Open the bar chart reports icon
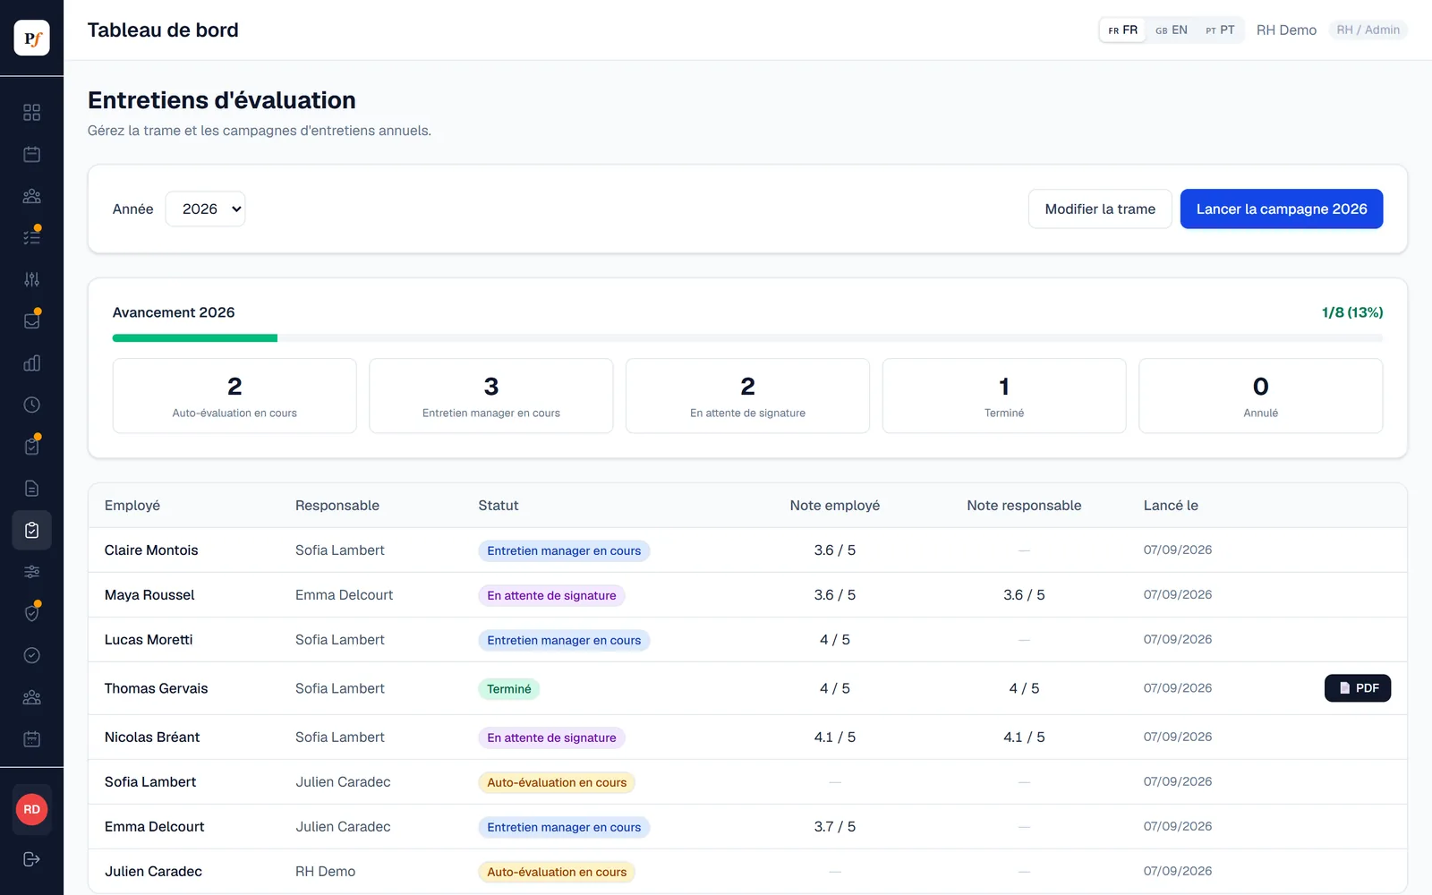This screenshot has height=895, width=1432. pyautogui.click(x=31, y=362)
